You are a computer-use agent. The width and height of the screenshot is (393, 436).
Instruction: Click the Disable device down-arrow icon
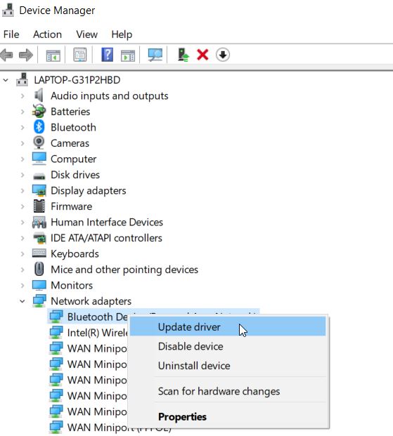pyautogui.click(x=223, y=55)
